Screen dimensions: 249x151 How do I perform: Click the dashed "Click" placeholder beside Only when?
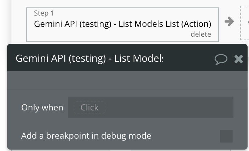pyautogui.click(x=89, y=107)
